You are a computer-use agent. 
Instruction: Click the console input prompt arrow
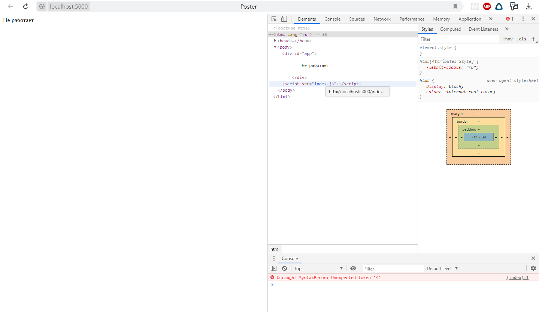click(x=272, y=284)
